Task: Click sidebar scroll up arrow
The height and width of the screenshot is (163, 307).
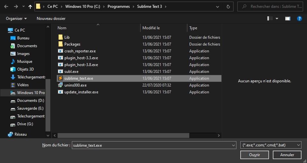Action: [48, 27]
